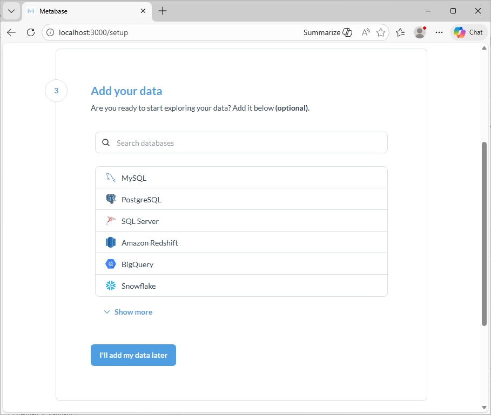Go back with browser back arrow
This screenshot has width=491, height=415.
[11, 32]
